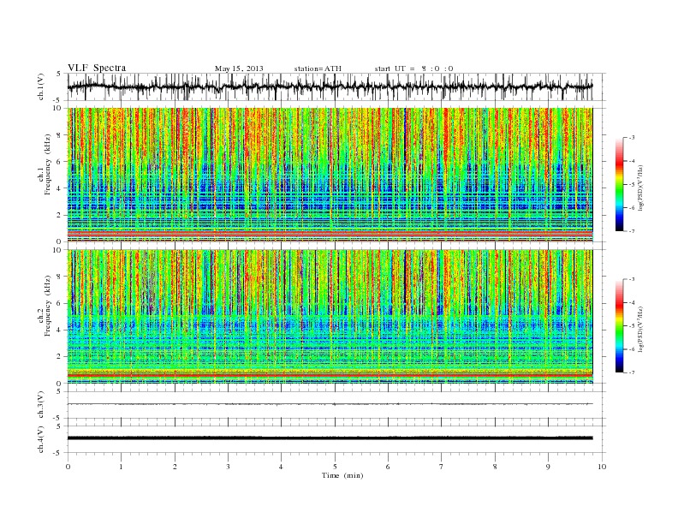678x524 pixels.
Task: Click the 'May 15, 2013' date label
Action: point(239,68)
